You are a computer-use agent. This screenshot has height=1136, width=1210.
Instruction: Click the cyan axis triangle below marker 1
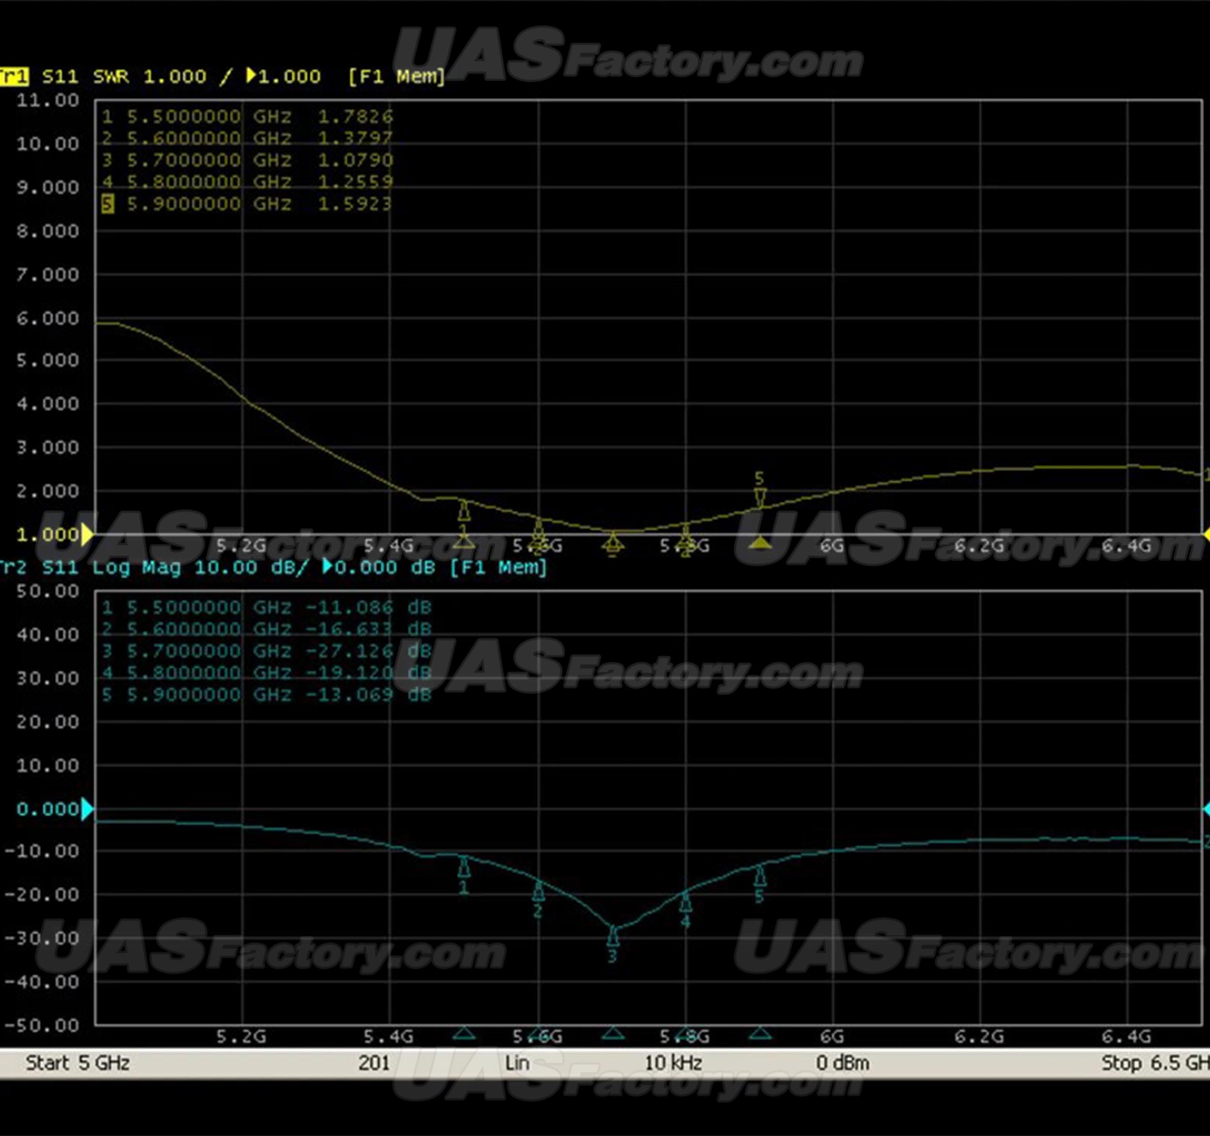[465, 1033]
